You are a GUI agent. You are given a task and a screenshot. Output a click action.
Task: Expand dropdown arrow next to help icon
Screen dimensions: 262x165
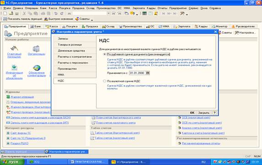(137, 15)
